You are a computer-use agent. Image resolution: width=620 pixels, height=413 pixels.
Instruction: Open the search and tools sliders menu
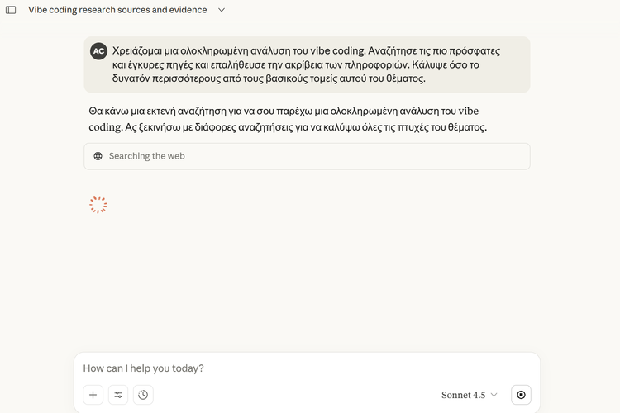click(118, 395)
